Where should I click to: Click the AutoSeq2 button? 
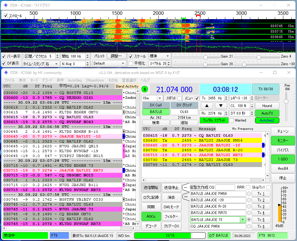(x=267, y=120)
